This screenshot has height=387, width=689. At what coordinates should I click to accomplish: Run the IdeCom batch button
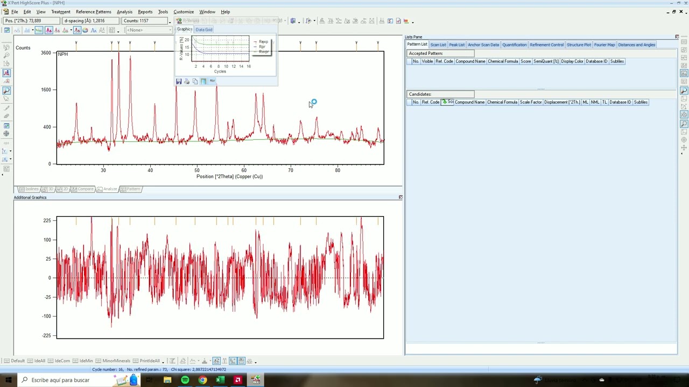[59, 361]
